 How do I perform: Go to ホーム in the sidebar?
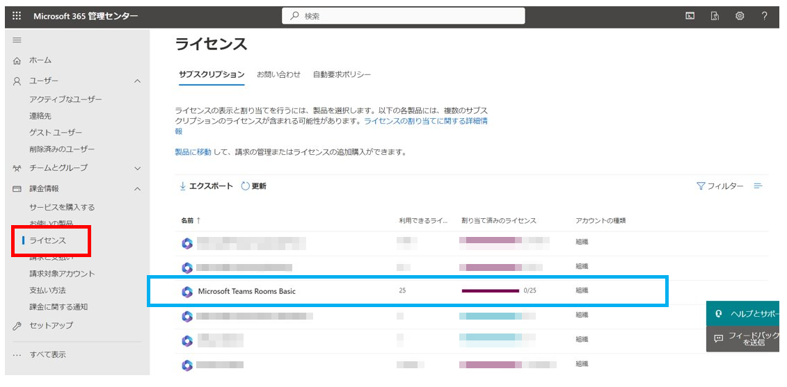tap(40, 60)
